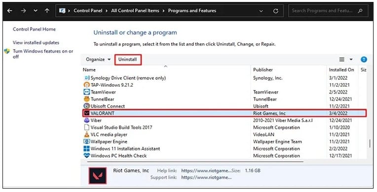Sort by the Name column header
The width and height of the screenshot is (377, 192).
(x=89, y=69)
